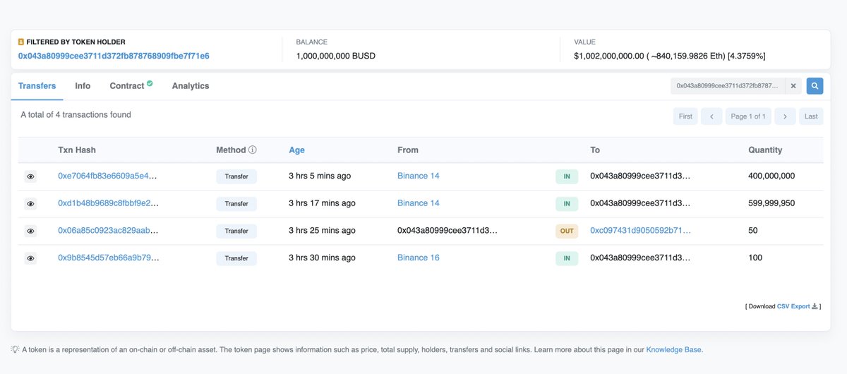This screenshot has height=374, width=847.
Task: Preview transaction 0x9b8545d57eb66a9b79 with eye icon
Action: coord(31,258)
